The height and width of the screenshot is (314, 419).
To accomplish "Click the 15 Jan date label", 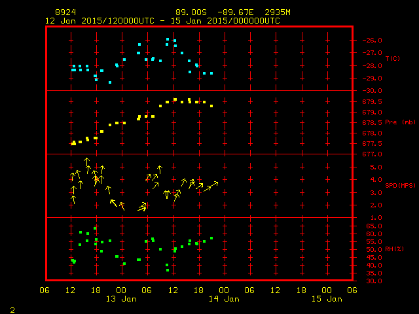I will (x=327, y=299).
